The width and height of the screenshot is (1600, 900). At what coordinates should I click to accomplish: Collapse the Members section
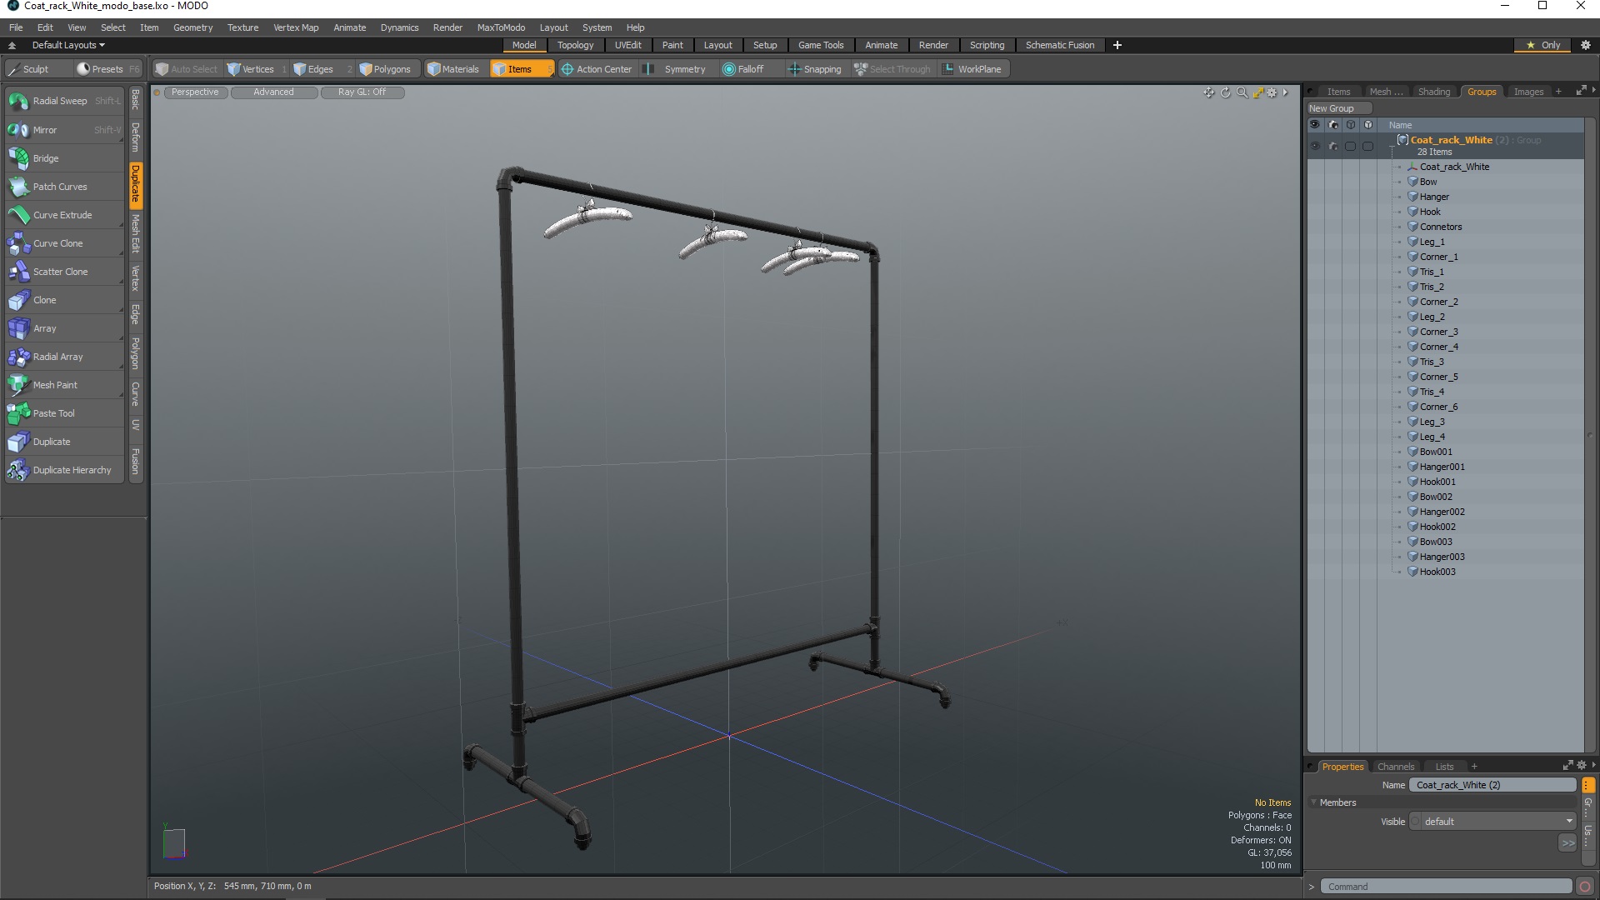coord(1314,802)
